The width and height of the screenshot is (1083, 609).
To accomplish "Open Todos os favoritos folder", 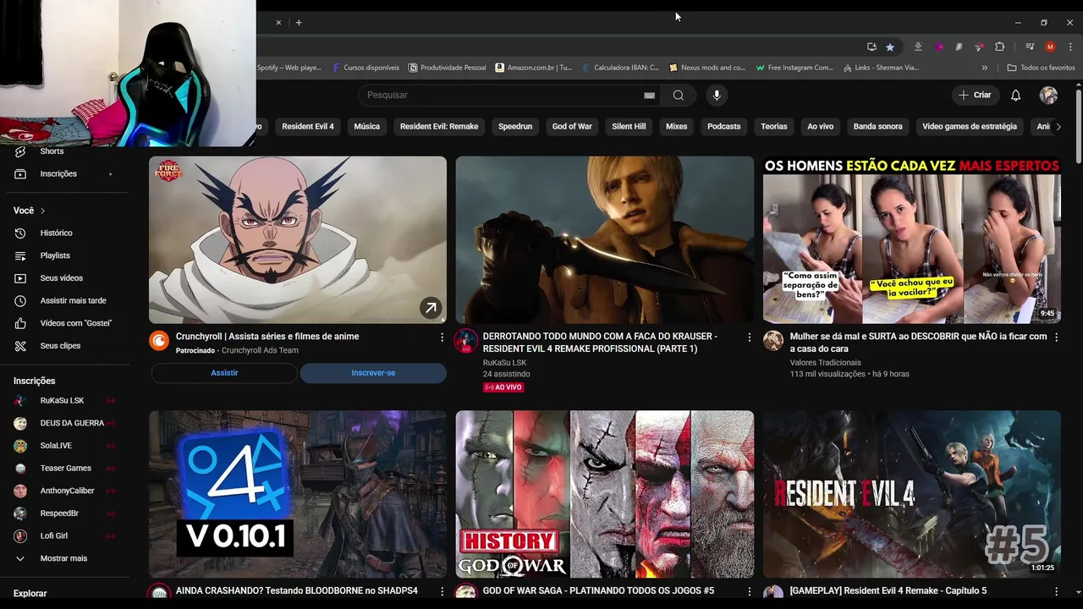I will click(x=1041, y=68).
